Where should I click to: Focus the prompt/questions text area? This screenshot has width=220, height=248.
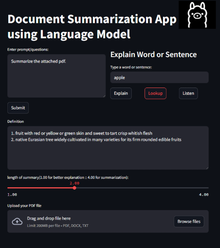pos(57,76)
